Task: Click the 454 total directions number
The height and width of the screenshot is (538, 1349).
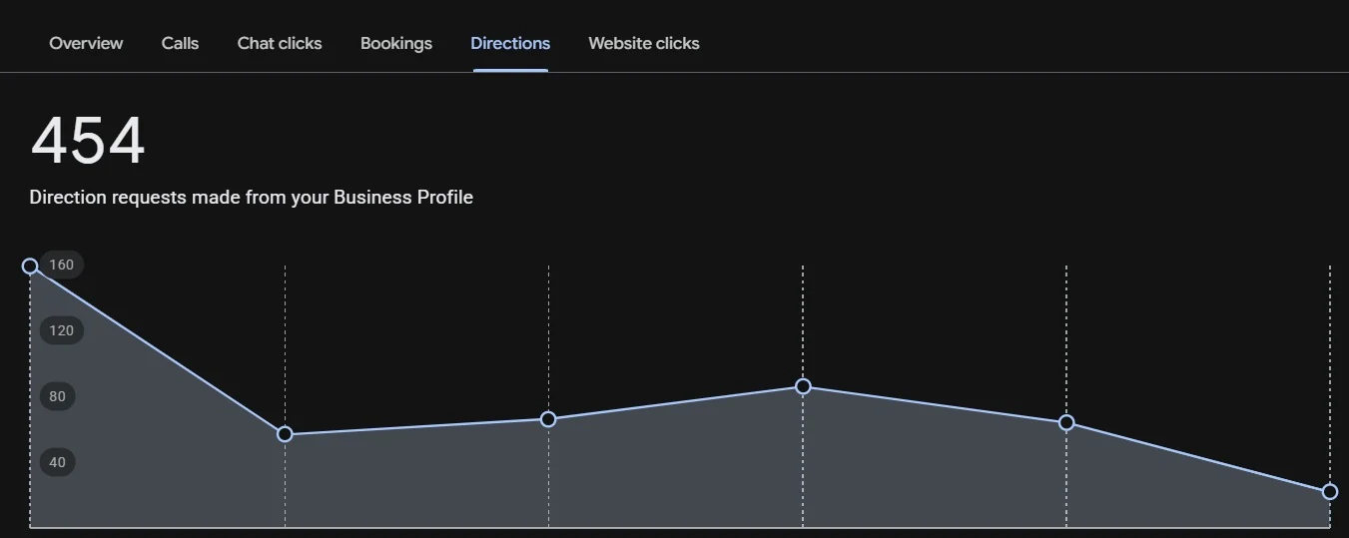Action: (88, 141)
